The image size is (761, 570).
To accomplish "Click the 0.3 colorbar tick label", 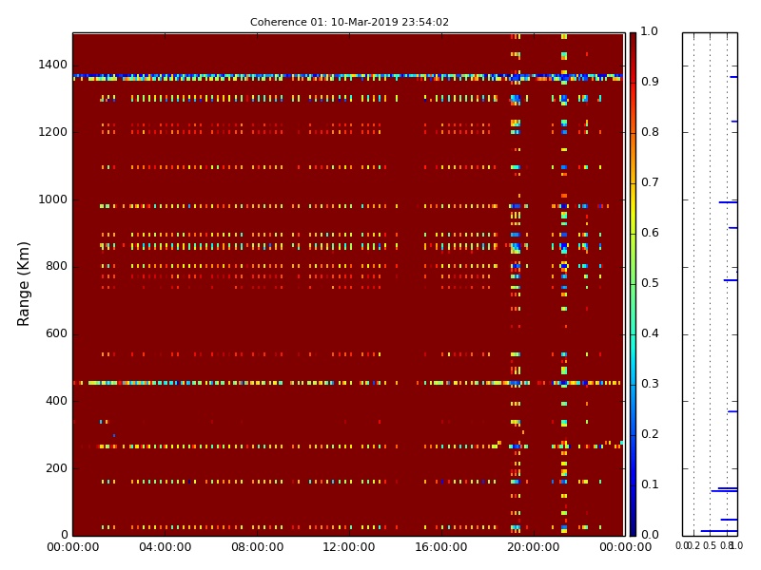I will [x=650, y=384].
